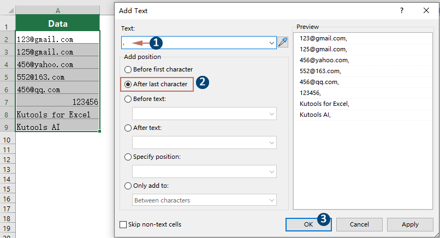The height and width of the screenshot is (238, 440).
Task: Select After last character radio button
Action: [x=128, y=84]
